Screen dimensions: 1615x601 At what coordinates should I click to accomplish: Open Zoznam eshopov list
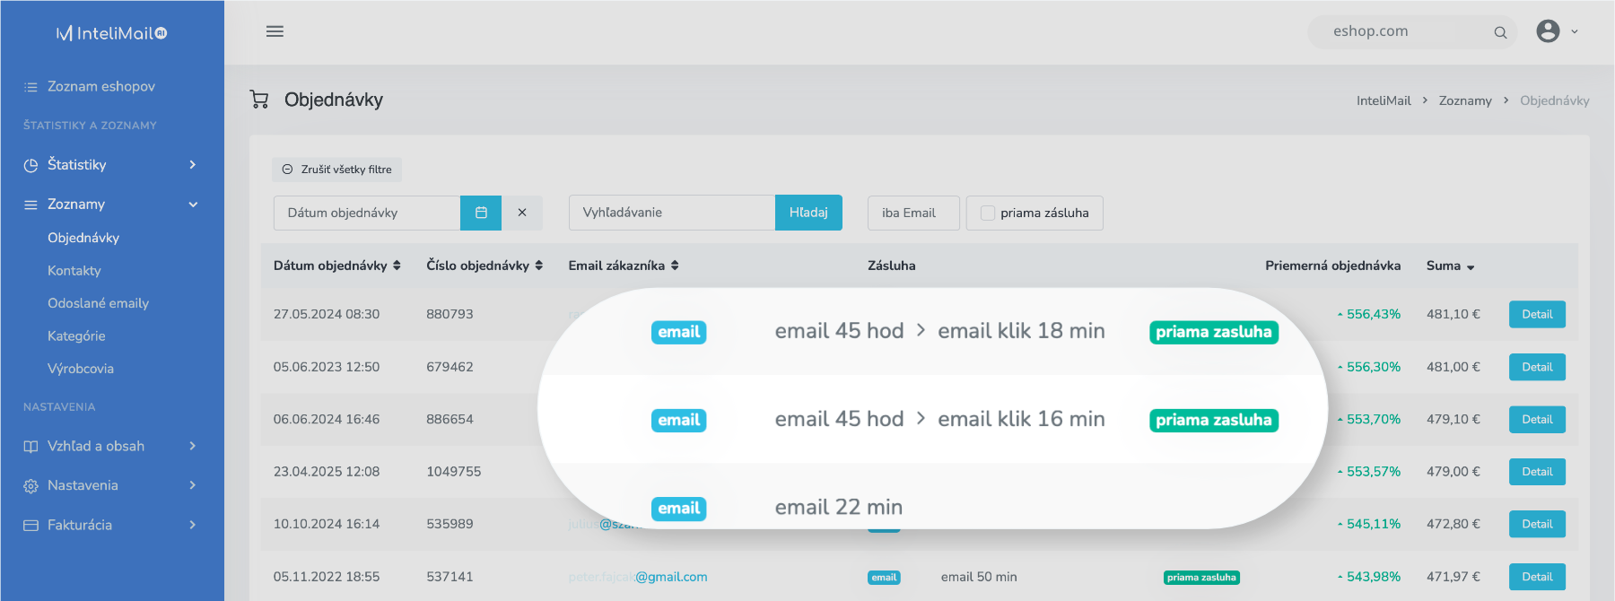100,86
